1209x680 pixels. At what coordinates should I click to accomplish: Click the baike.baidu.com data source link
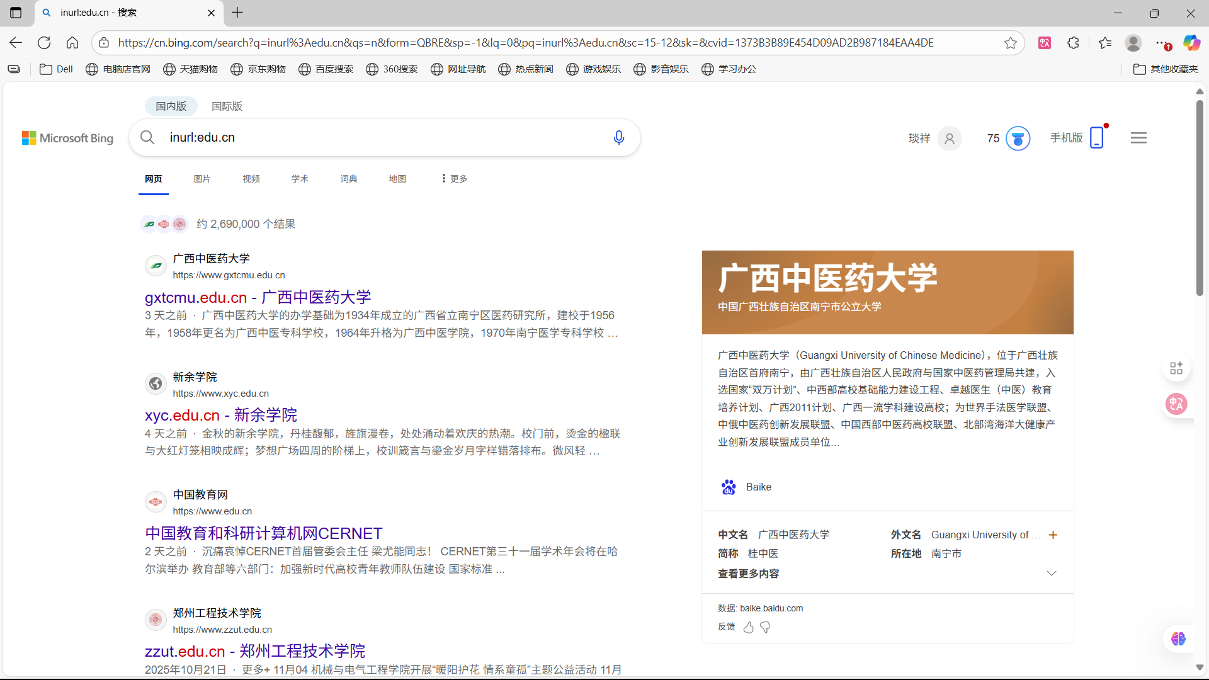coord(771,608)
